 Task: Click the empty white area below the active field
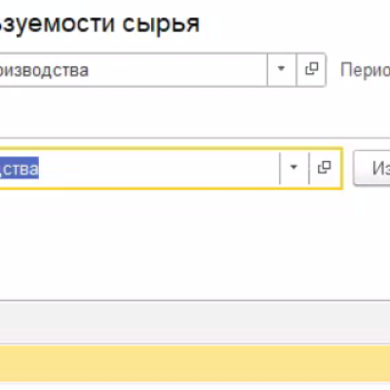click(195, 245)
